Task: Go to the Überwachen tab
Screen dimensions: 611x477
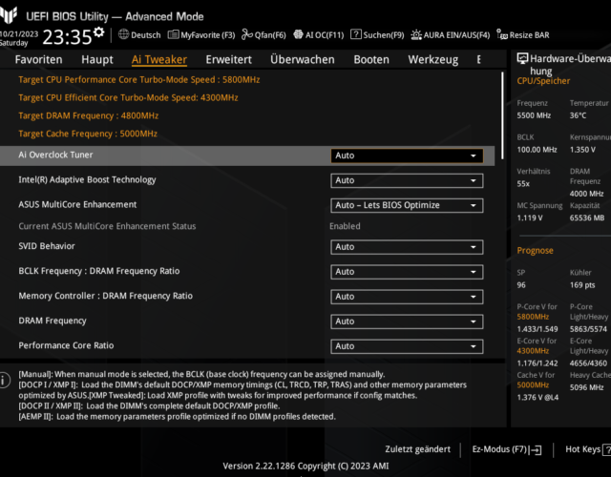Action: 302,59
